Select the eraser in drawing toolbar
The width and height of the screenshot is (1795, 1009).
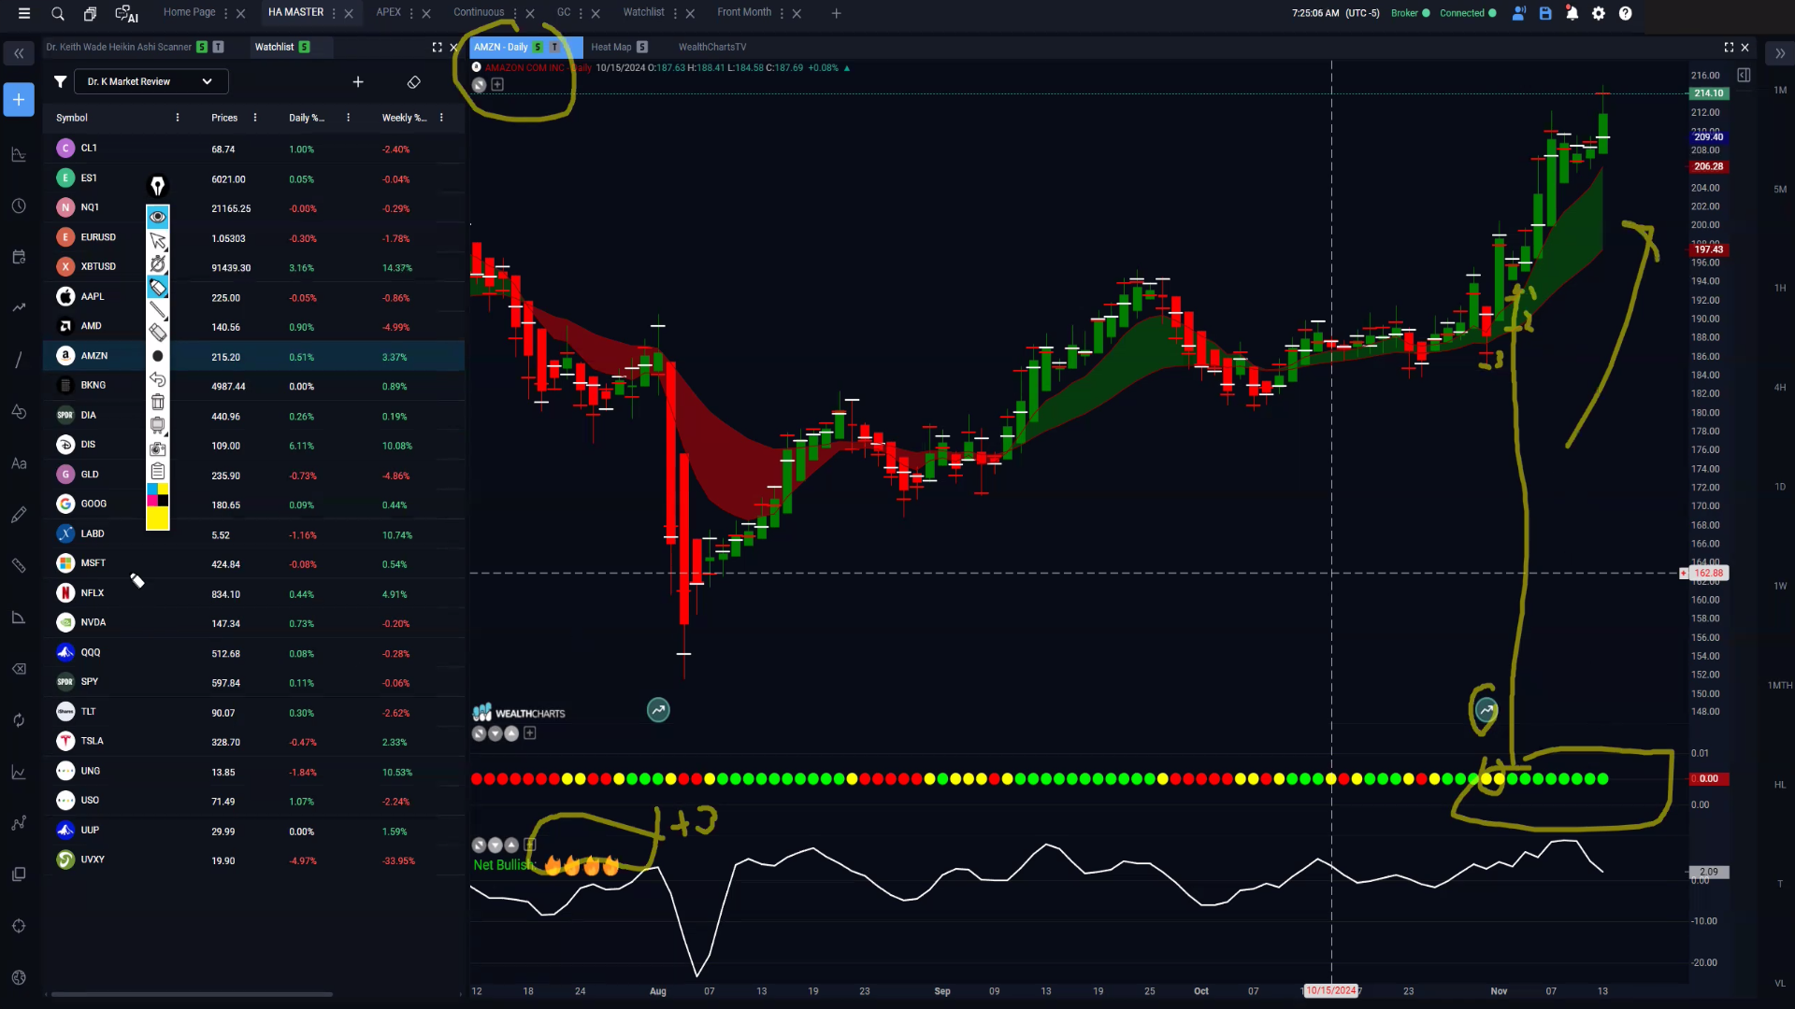(x=158, y=332)
